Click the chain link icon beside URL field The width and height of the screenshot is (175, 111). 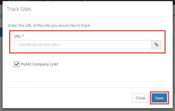(x=156, y=45)
